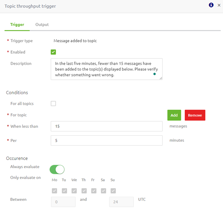Screen dimensions: 223x213
Task: Toggle the Fr day checkbox
Action: tap(94, 191)
